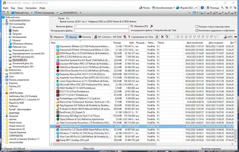Click the up-folder green arrow icon
Image resolution: width=239 pixels, height=152 pixels.
coord(7,13)
